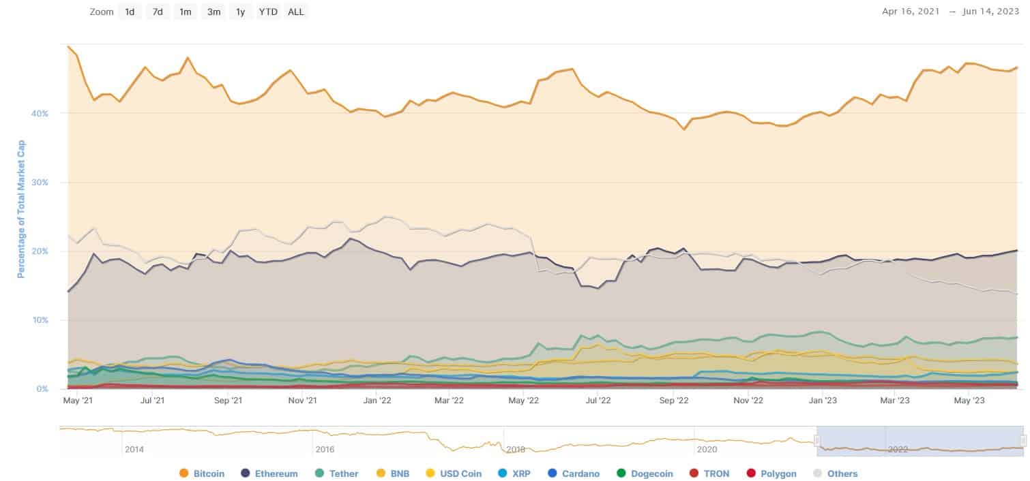
Task: Select the ALL zoom button
Action: (295, 12)
